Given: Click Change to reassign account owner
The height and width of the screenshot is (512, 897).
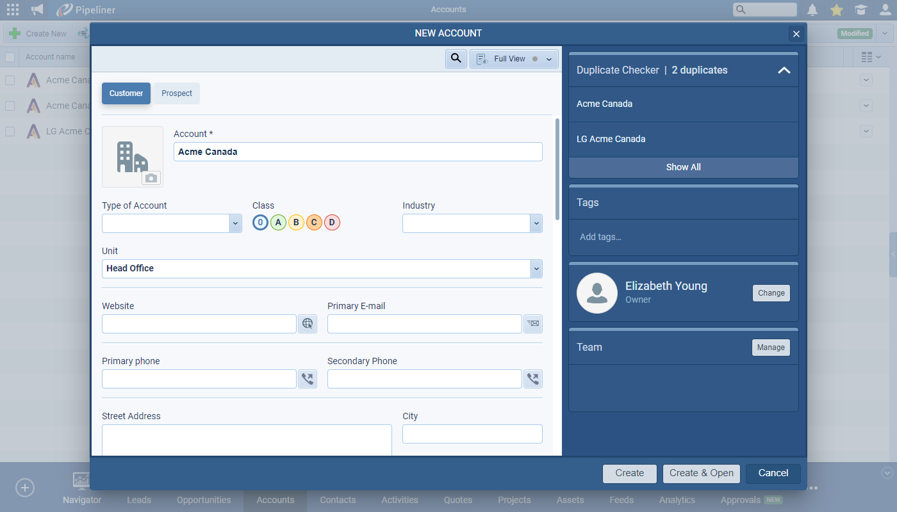Looking at the screenshot, I should [x=771, y=293].
